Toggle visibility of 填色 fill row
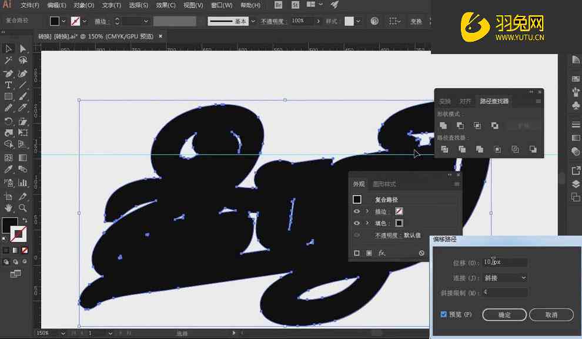Viewport: 582px width, 339px height. [x=357, y=223]
